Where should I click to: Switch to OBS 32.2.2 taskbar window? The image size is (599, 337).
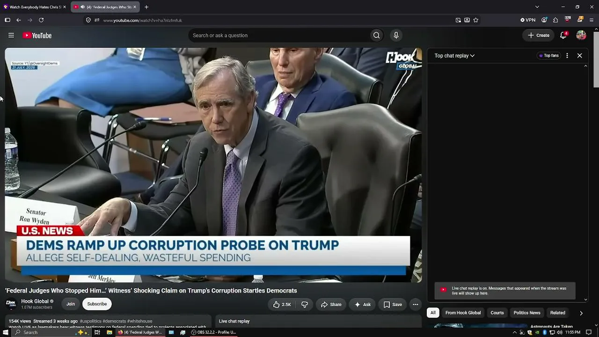213,332
